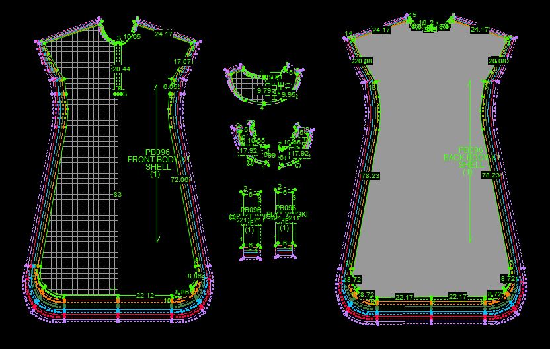Click front body's right shoulder 24.17 label

pos(163,34)
